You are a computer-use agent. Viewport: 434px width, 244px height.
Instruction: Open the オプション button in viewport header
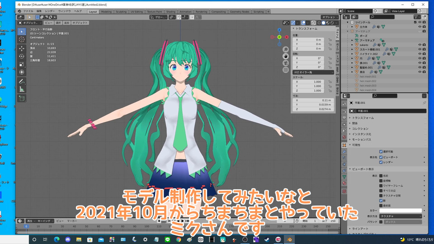[x=330, y=17]
